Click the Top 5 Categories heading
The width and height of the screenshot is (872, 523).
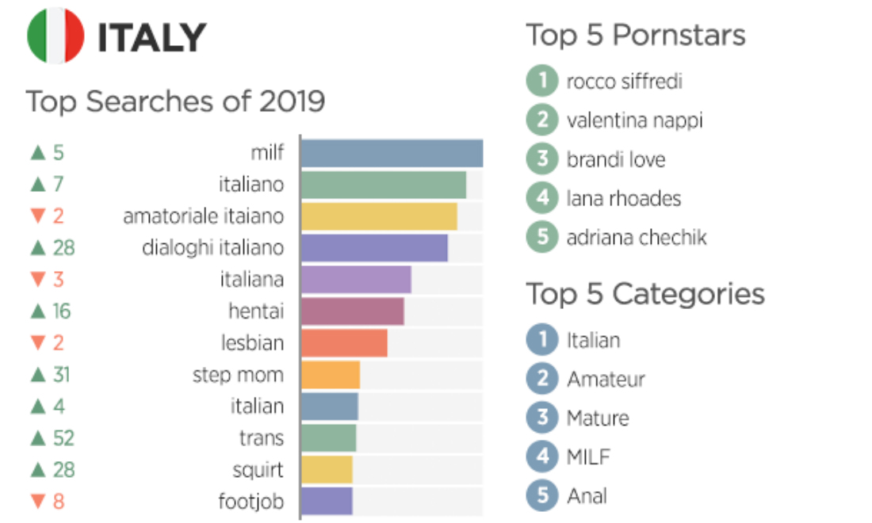pos(645,294)
